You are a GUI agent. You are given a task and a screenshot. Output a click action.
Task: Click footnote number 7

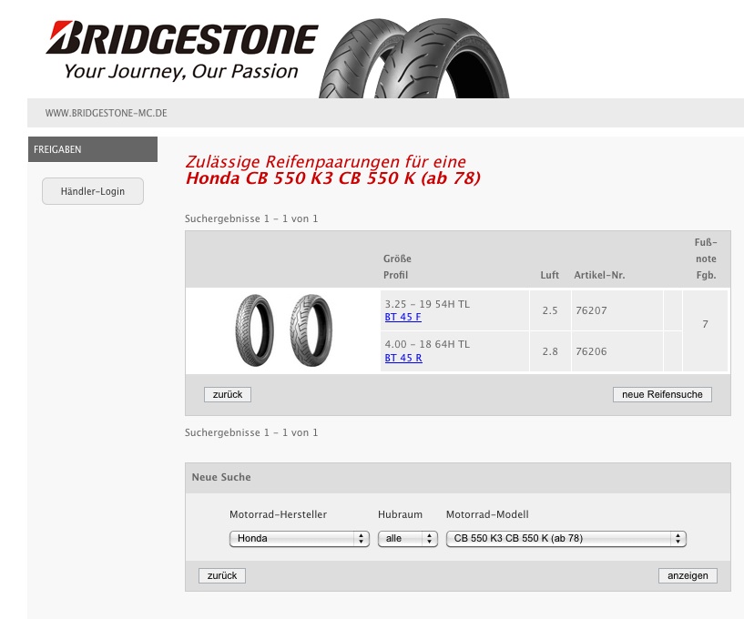click(x=705, y=324)
